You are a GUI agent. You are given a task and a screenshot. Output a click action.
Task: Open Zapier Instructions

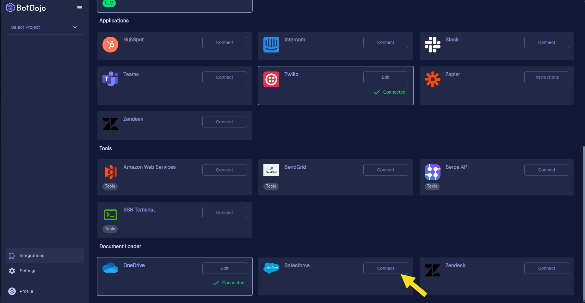546,77
